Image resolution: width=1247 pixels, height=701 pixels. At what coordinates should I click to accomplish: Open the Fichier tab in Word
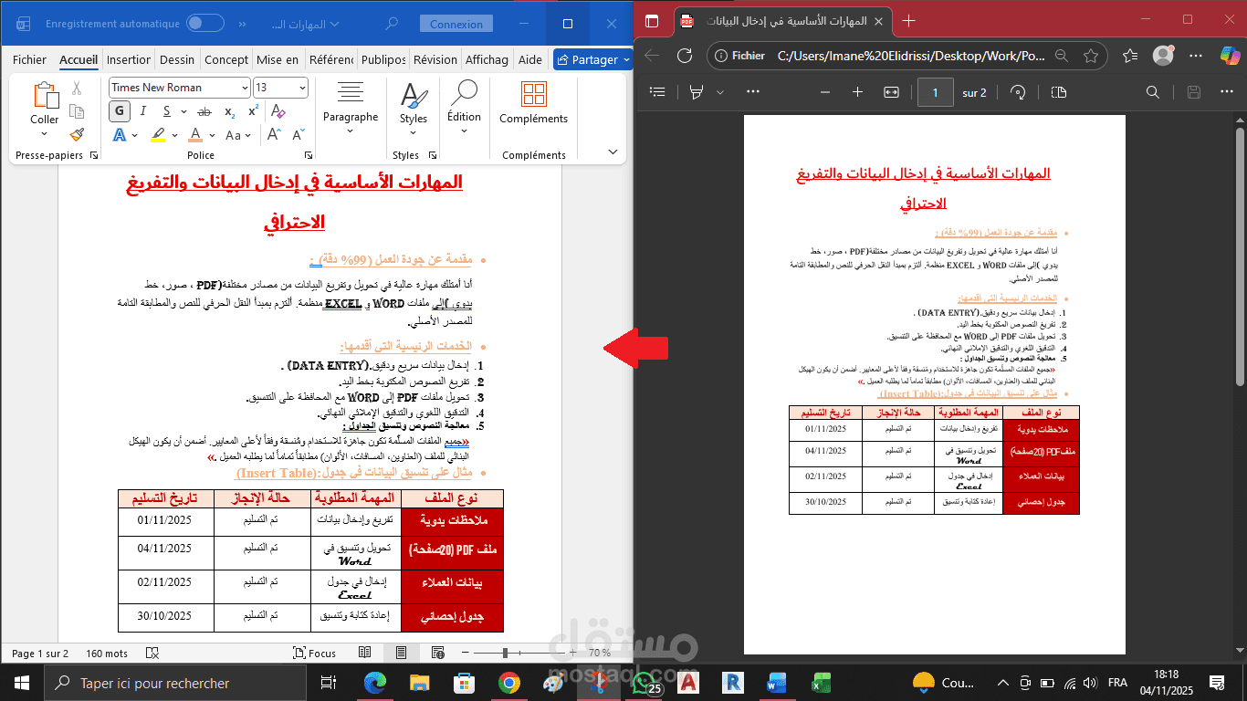tap(30, 59)
